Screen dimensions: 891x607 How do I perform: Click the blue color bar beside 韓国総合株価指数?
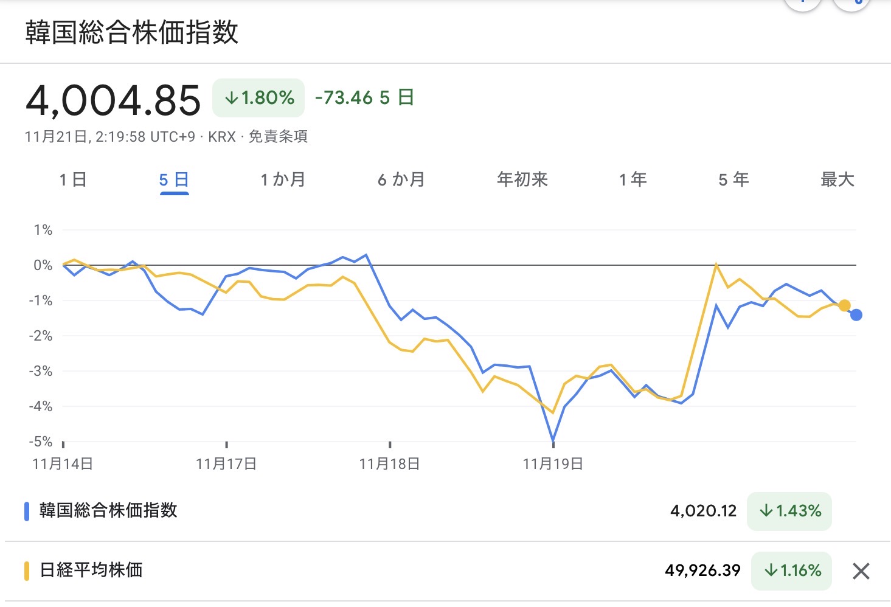coord(27,511)
